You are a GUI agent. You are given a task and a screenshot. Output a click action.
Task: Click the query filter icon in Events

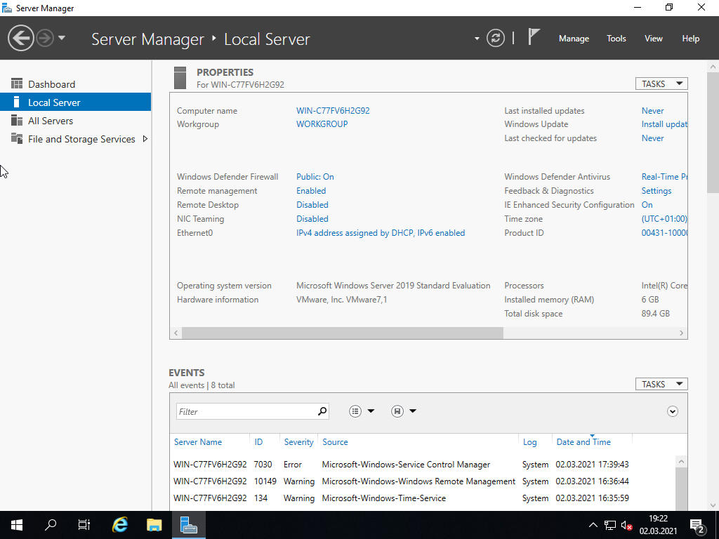click(355, 411)
